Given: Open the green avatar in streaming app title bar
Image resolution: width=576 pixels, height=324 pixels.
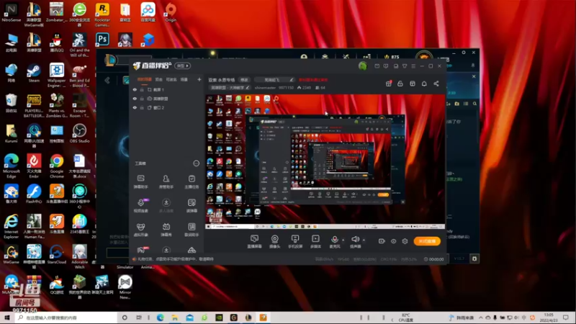Looking at the screenshot, I should (x=363, y=66).
